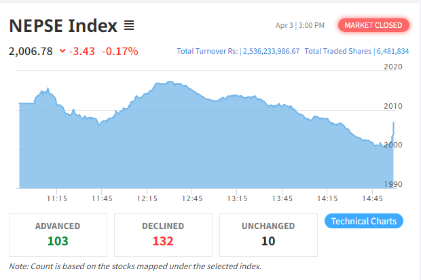
Task: Click the Total Traded Shares value
Action: click(392, 51)
